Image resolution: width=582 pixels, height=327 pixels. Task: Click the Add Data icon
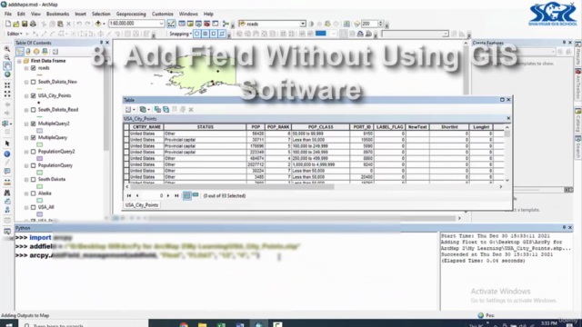coord(98,24)
